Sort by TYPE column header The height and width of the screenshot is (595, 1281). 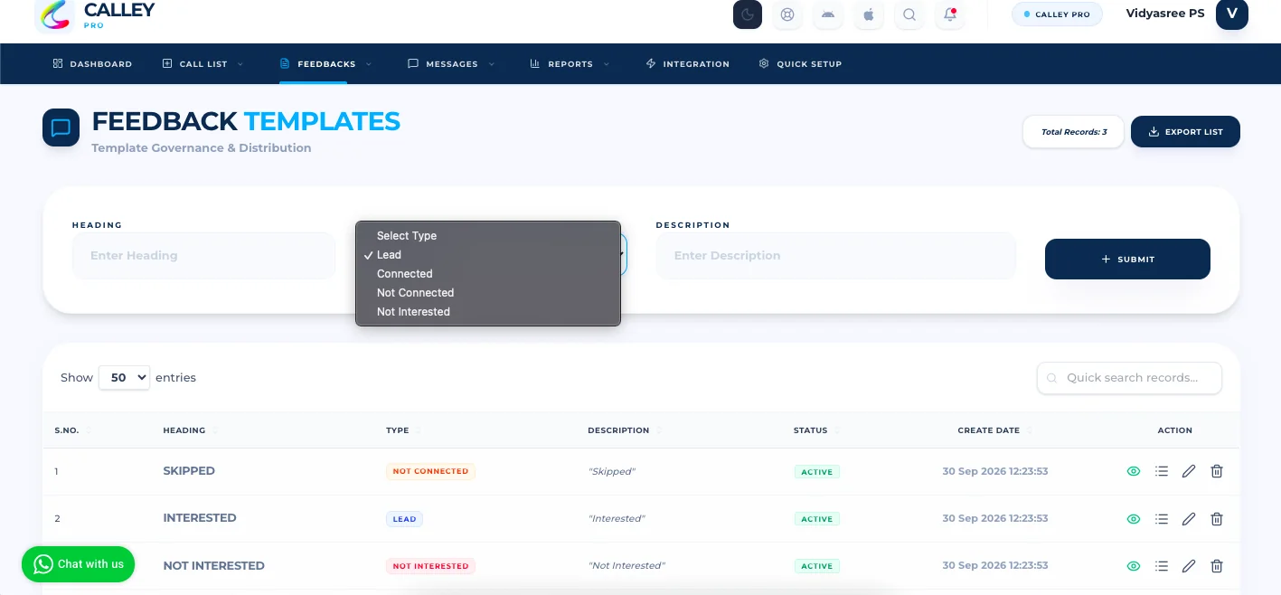tap(402, 430)
